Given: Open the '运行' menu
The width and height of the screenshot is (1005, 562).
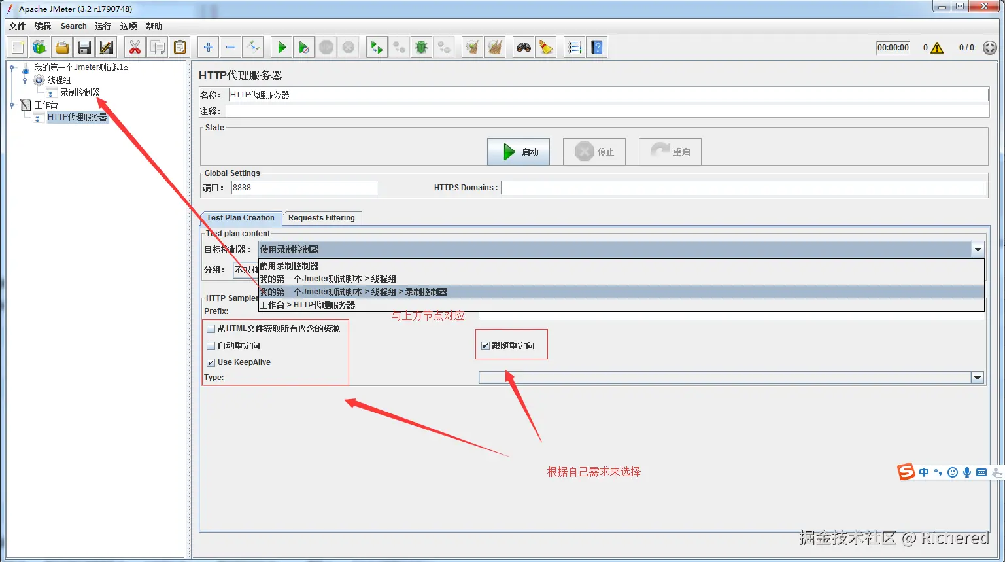Looking at the screenshot, I should (103, 26).
